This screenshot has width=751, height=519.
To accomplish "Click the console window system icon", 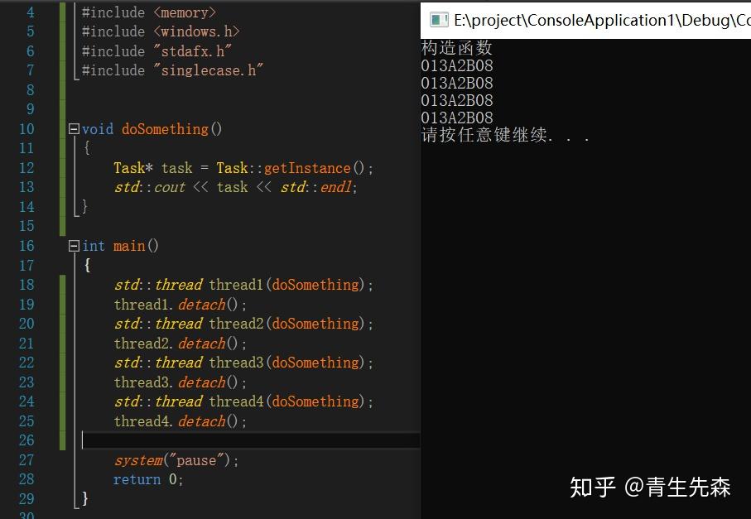I will [438, 20].
